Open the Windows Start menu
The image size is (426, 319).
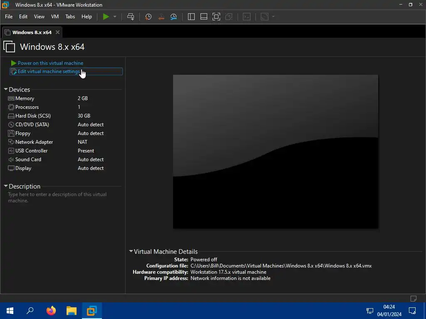point(10,311)
